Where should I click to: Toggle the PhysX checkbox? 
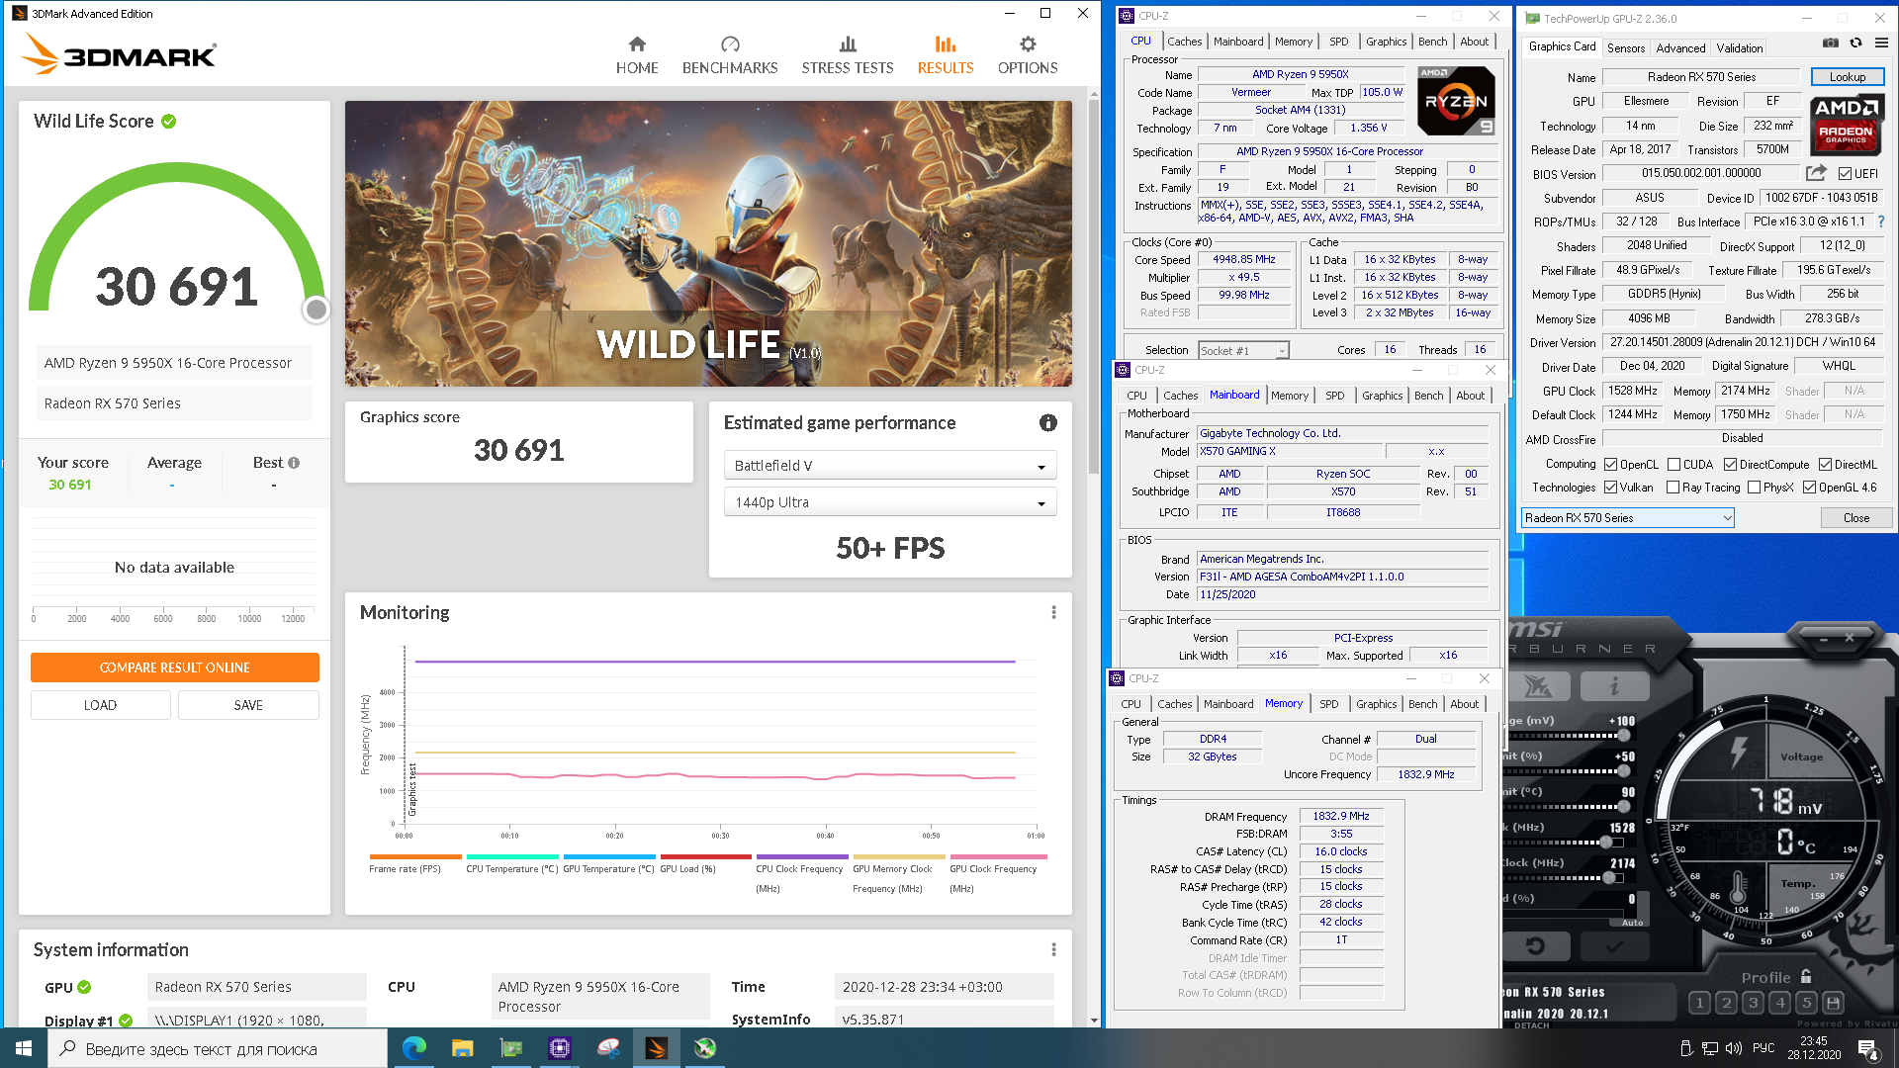point(1754,488)
